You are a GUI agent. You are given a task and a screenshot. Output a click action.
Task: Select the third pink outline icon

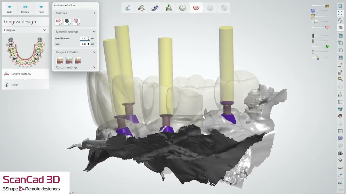(76, 22)
